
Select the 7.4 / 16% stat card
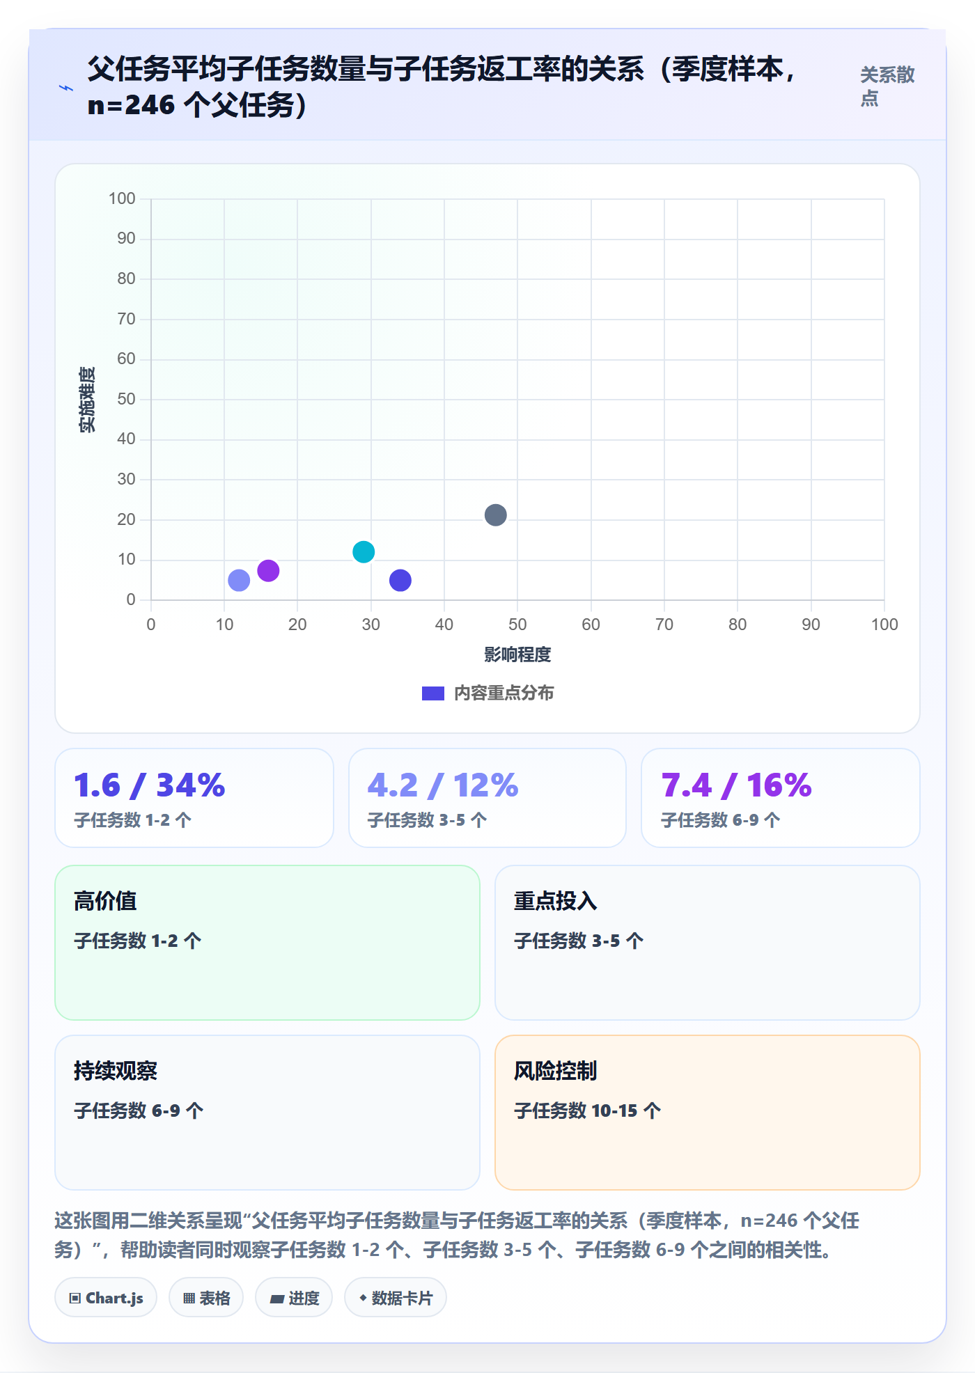tap(781, 798)
